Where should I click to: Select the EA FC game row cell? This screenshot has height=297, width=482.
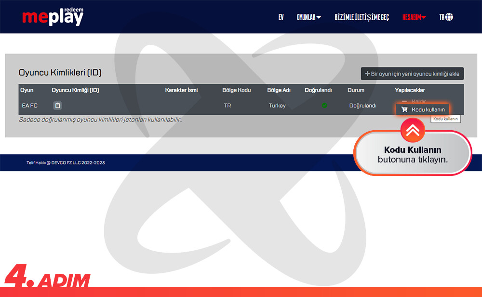30,106
